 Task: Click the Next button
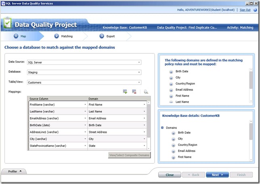218,175
